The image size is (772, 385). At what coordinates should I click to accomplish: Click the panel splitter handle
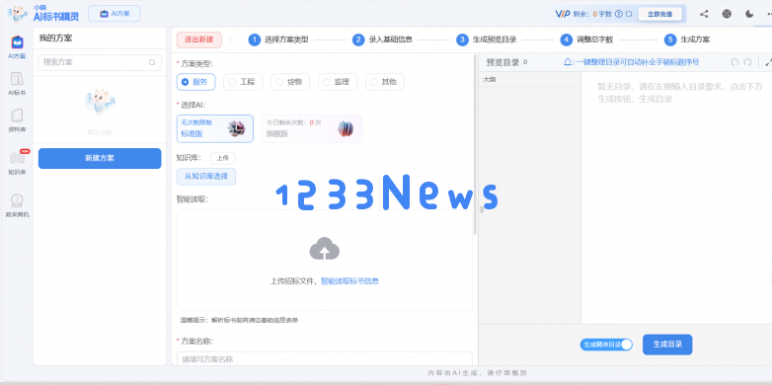point(482,209)
